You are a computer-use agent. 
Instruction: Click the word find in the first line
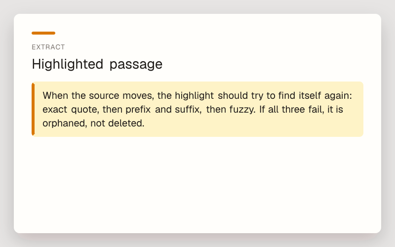click(287, 95)
